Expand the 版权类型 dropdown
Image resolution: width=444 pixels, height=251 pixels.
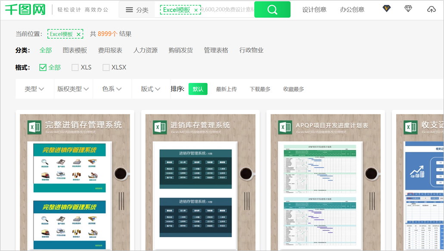[73, 89]
